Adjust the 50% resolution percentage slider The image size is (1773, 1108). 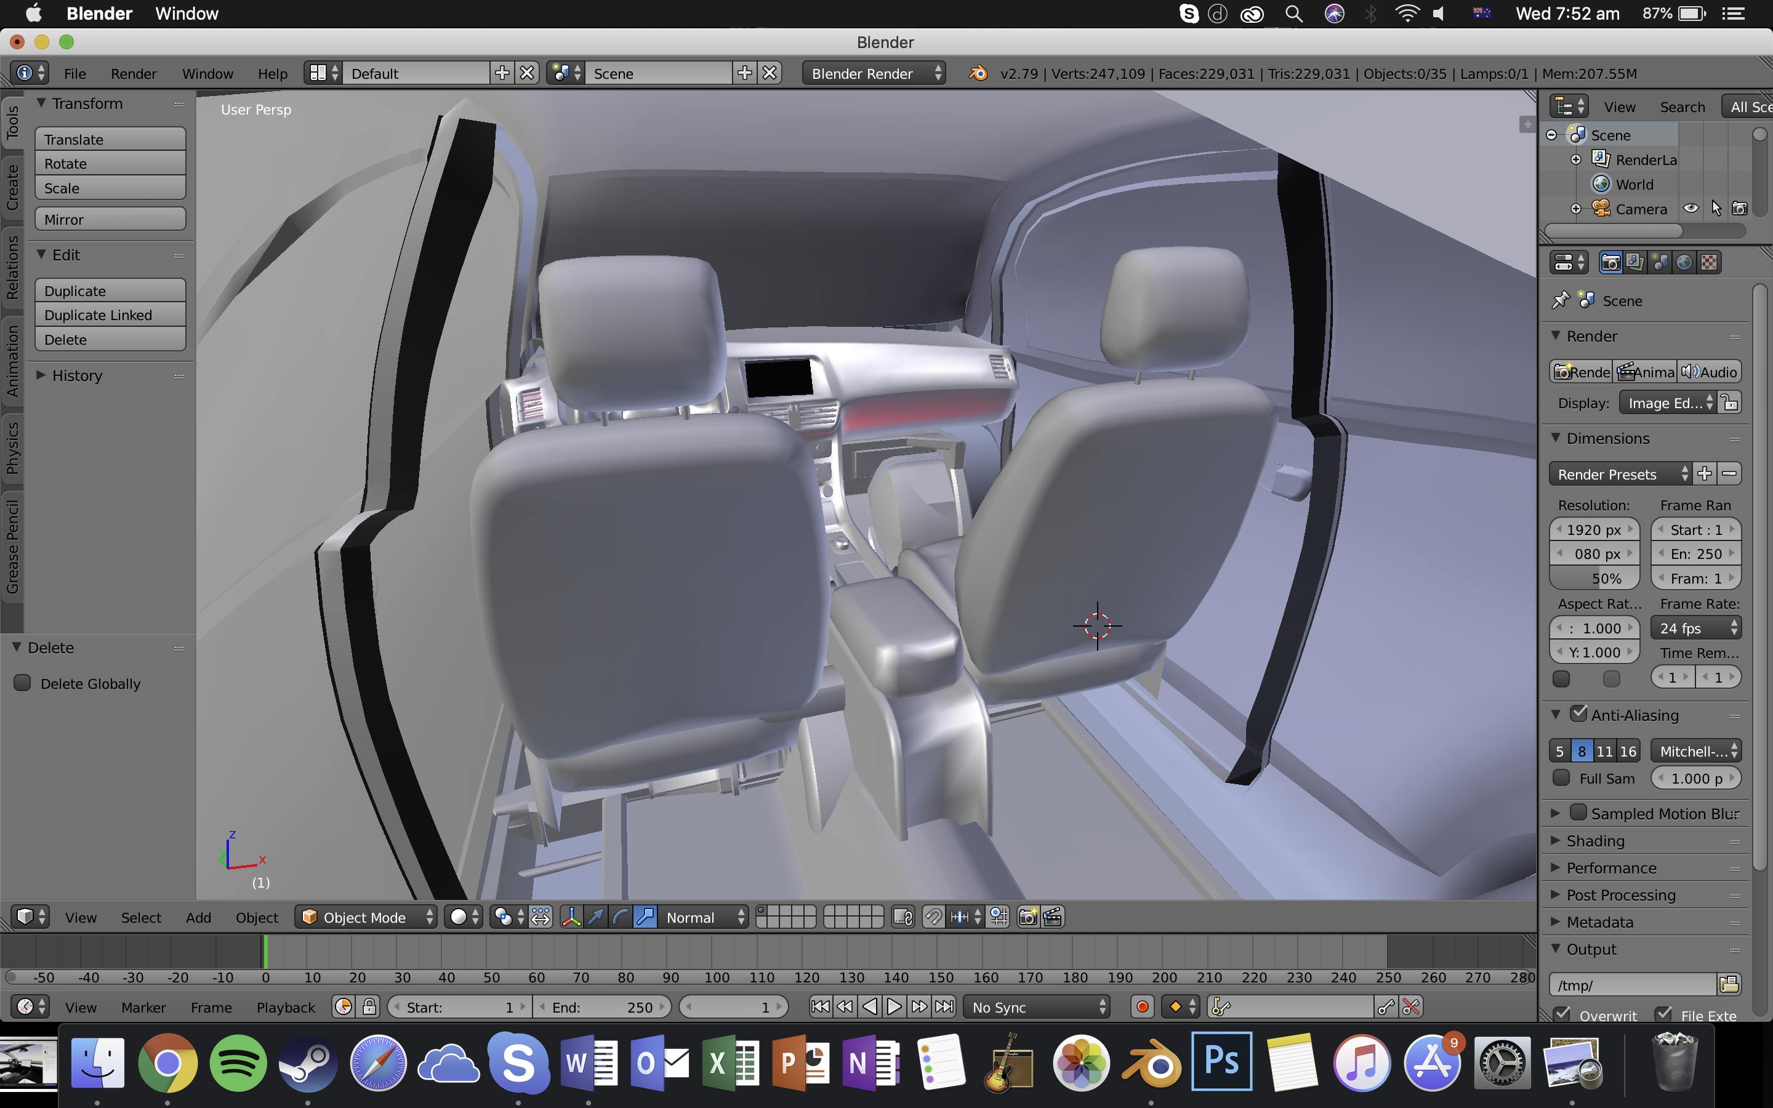1594,578
